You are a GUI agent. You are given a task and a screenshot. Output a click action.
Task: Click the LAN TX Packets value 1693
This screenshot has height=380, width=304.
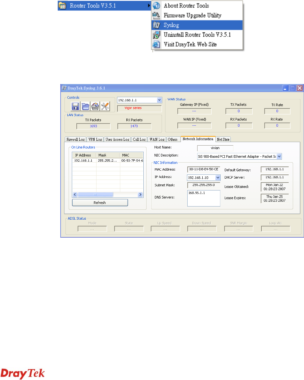[x=93, y=126]
